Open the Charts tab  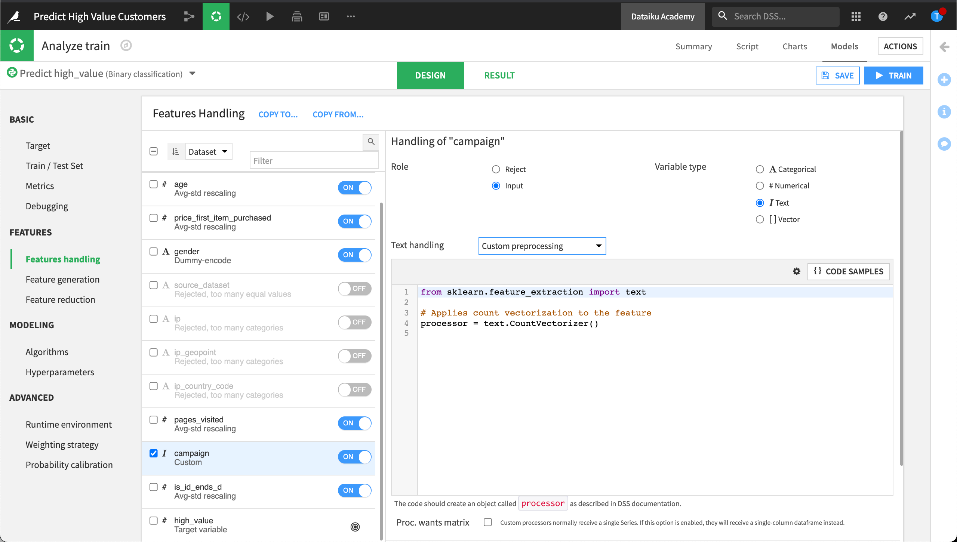(795, 46)
